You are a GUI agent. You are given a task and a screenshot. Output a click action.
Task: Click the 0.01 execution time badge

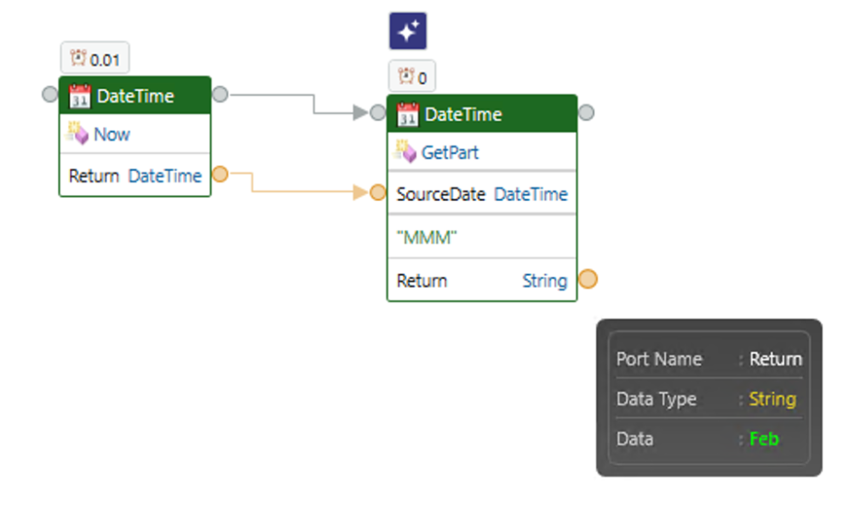click(x=95, y=58)
